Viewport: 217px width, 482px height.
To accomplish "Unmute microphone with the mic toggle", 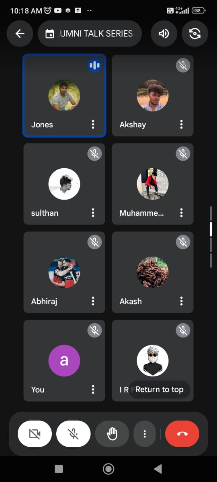I will tap(74, 434).
